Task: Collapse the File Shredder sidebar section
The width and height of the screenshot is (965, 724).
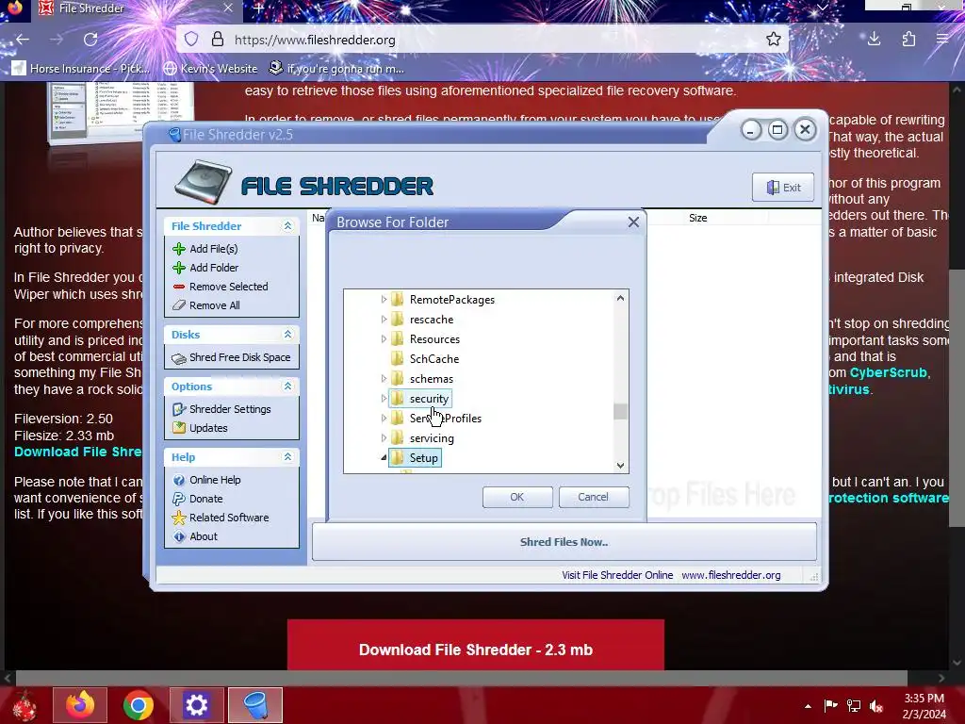Action: (x=287, y=226)
